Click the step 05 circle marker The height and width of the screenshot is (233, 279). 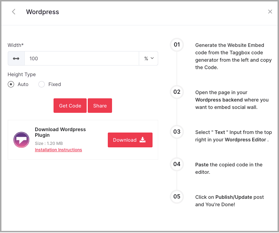pyautogui.click(x=177, y=197)
